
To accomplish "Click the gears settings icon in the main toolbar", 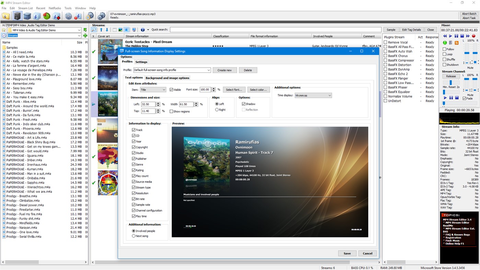I will coord(102,15).
